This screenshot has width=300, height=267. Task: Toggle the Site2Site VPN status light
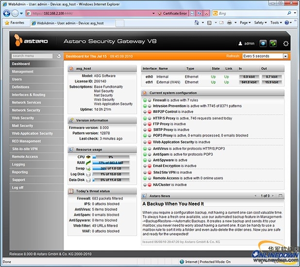coord(147,172)
